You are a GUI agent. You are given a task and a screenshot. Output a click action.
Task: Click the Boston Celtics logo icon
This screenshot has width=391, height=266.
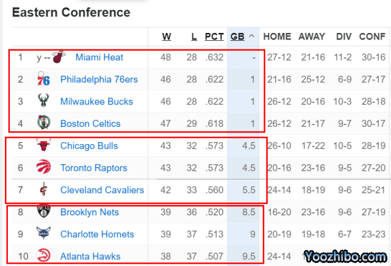[43, 124]
